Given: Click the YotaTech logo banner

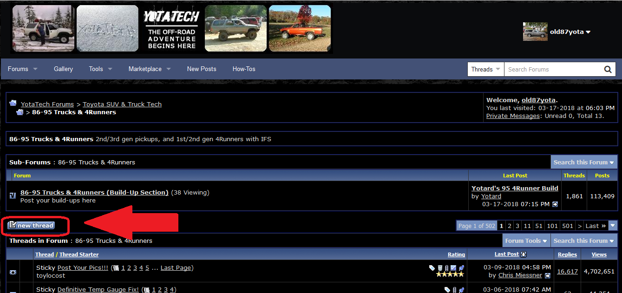Looking at the screenshot, I should point(171,28).
